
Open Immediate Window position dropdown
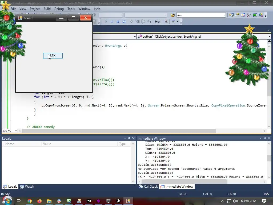pos(261,138)
